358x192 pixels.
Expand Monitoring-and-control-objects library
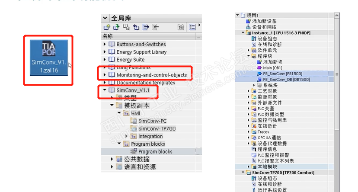pyautogui.click(x=105, y=75)
